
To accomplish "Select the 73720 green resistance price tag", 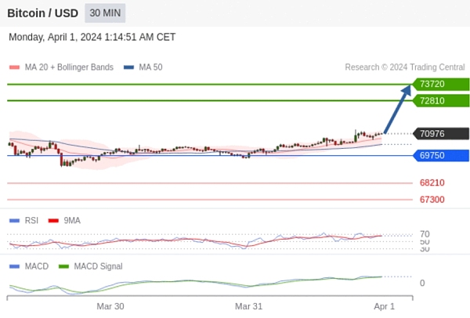I will 441,85.
